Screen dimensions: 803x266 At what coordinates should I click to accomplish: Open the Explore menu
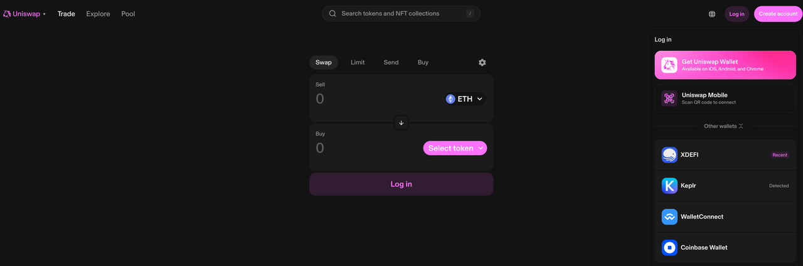coord(98,14)
